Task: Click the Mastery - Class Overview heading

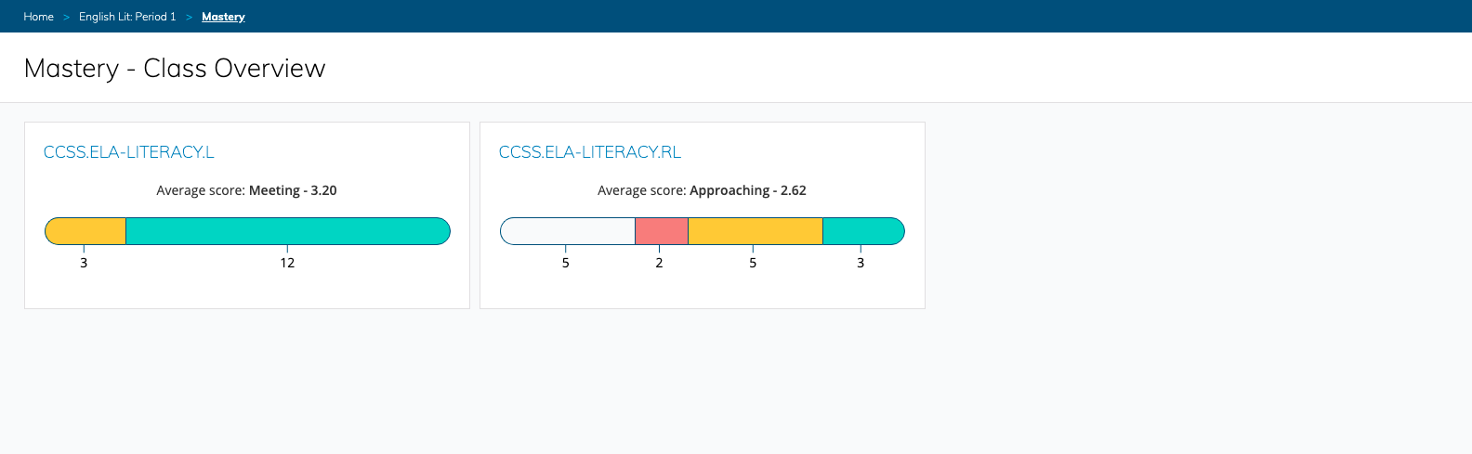Action: [175, 69]
